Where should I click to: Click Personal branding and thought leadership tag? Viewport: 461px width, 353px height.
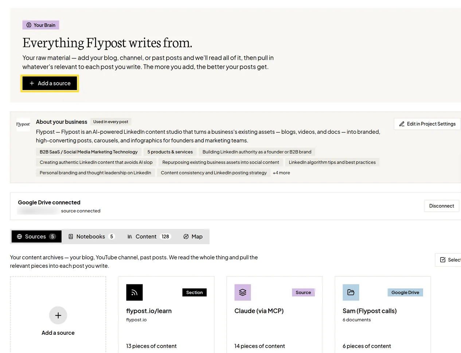pos(95,173)
